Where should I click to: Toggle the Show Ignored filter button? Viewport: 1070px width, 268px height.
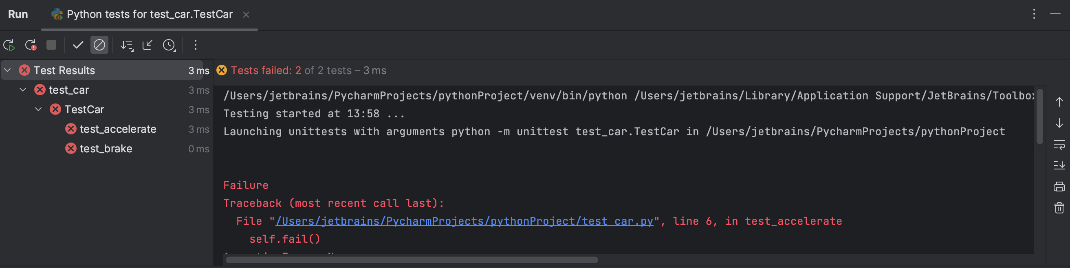[x=99, y=45]
